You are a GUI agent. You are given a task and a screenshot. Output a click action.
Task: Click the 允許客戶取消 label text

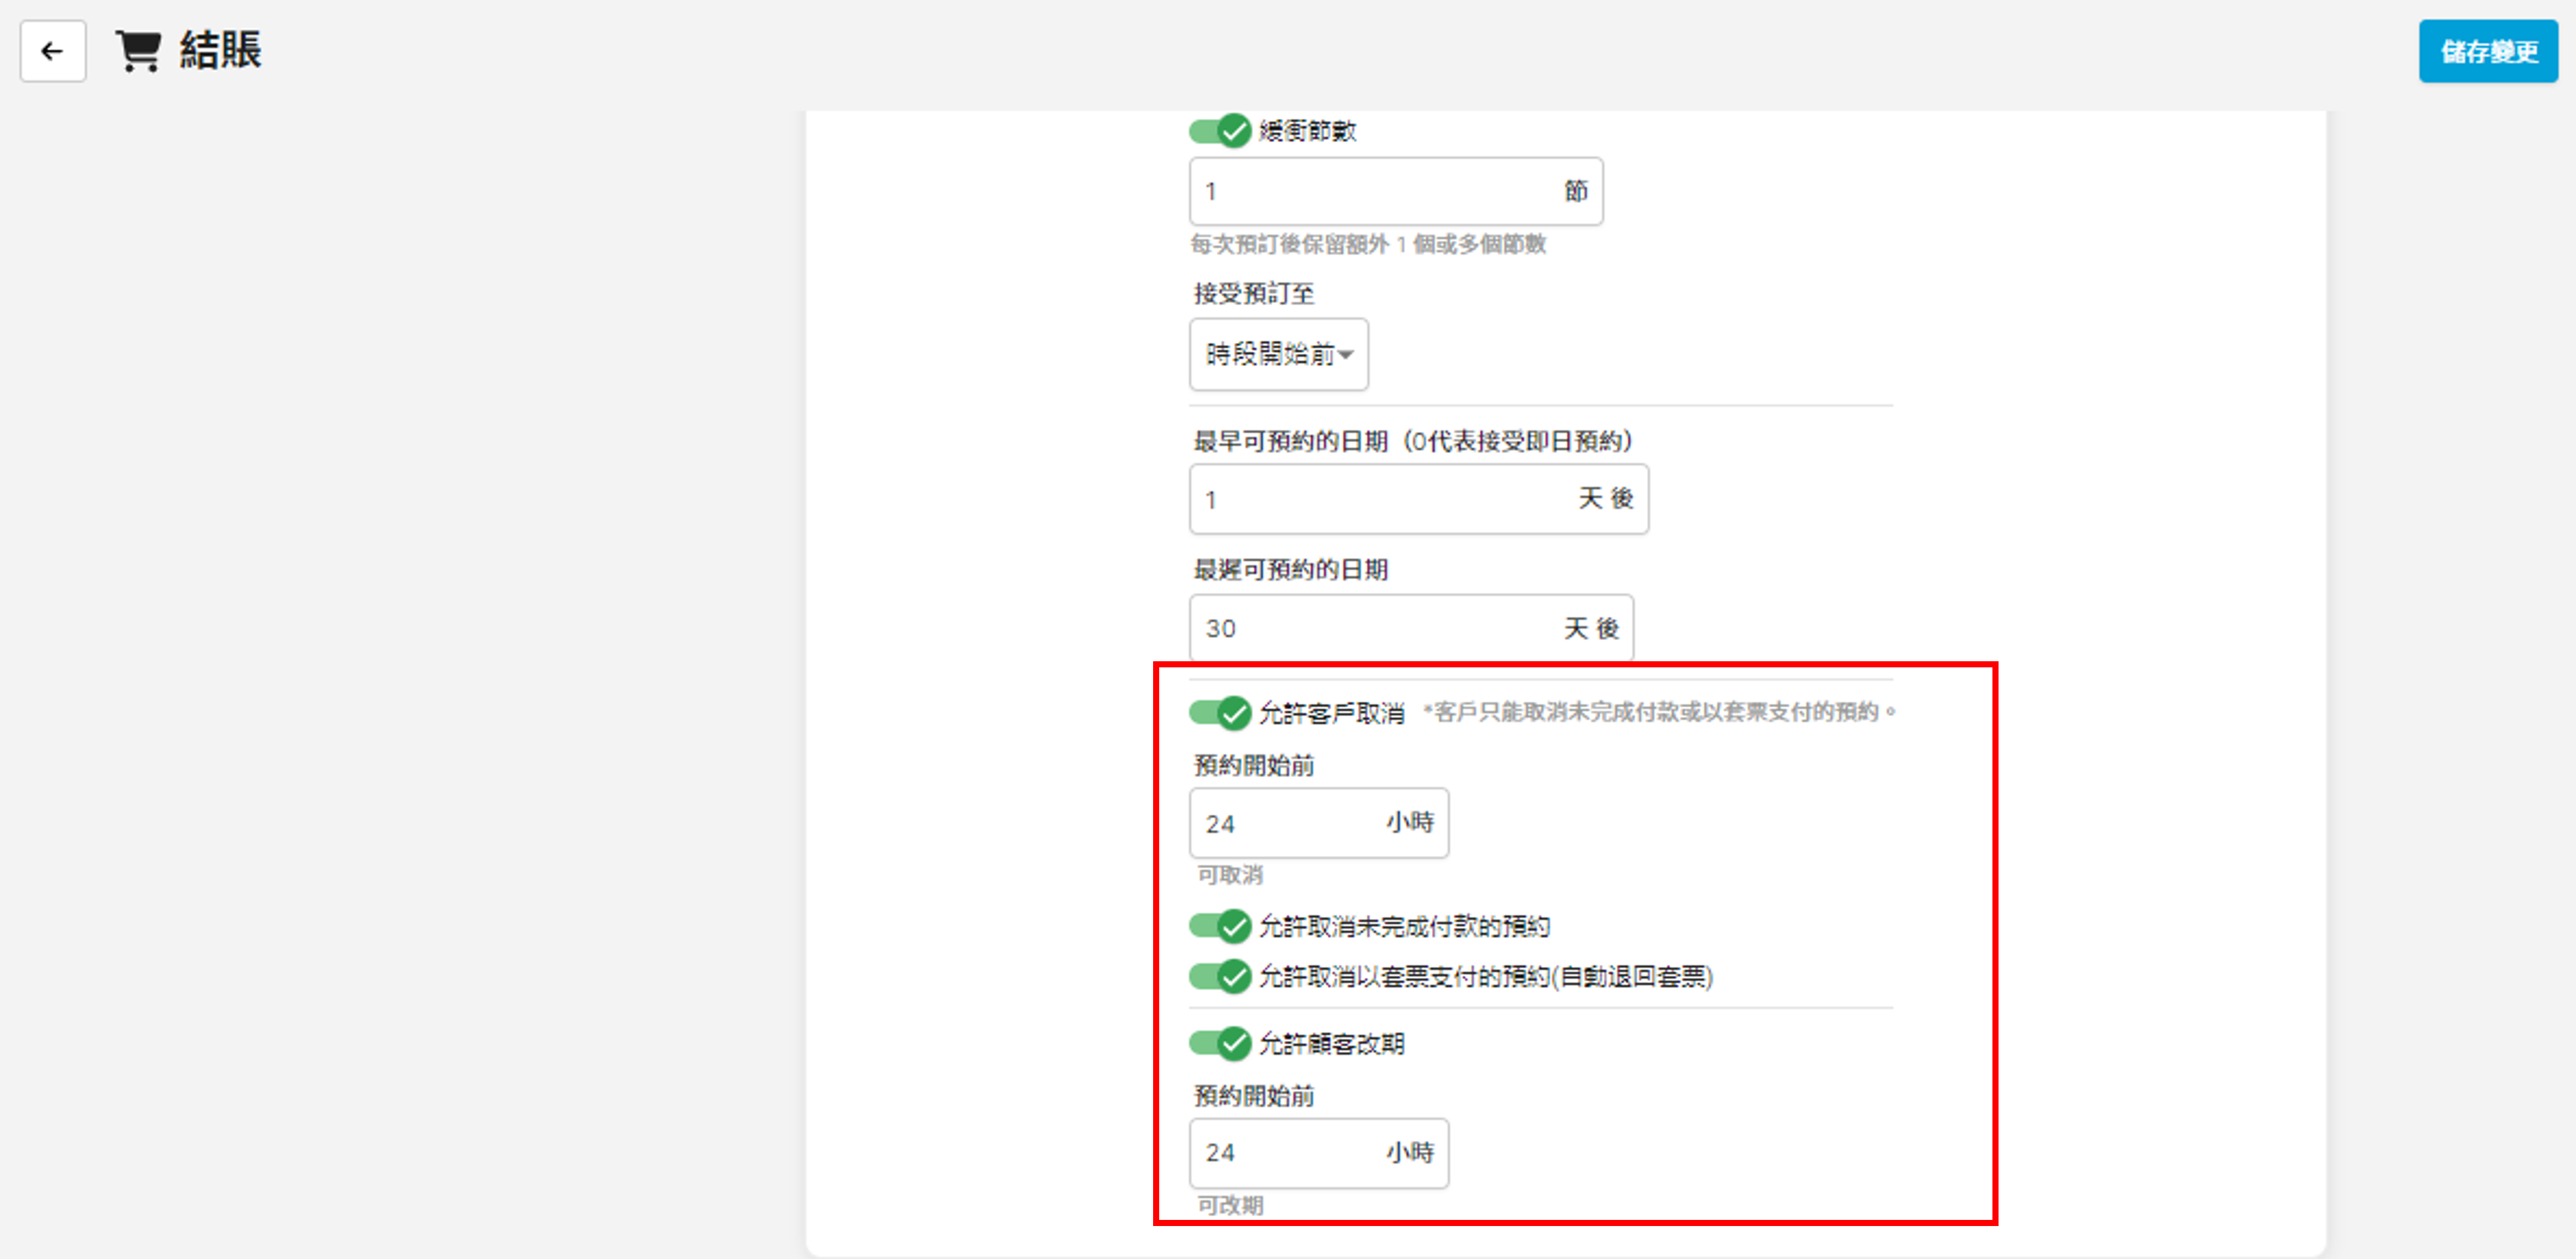[x=1331, y=713]
